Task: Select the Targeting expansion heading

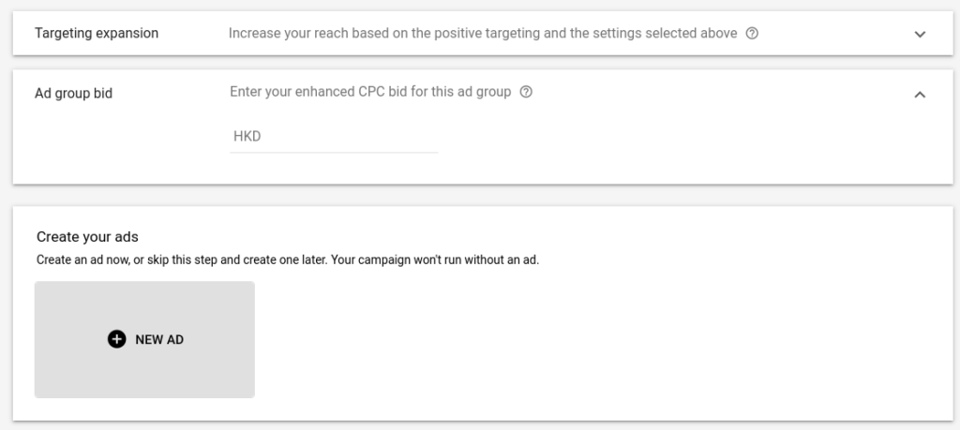Action: pos(97,33)
